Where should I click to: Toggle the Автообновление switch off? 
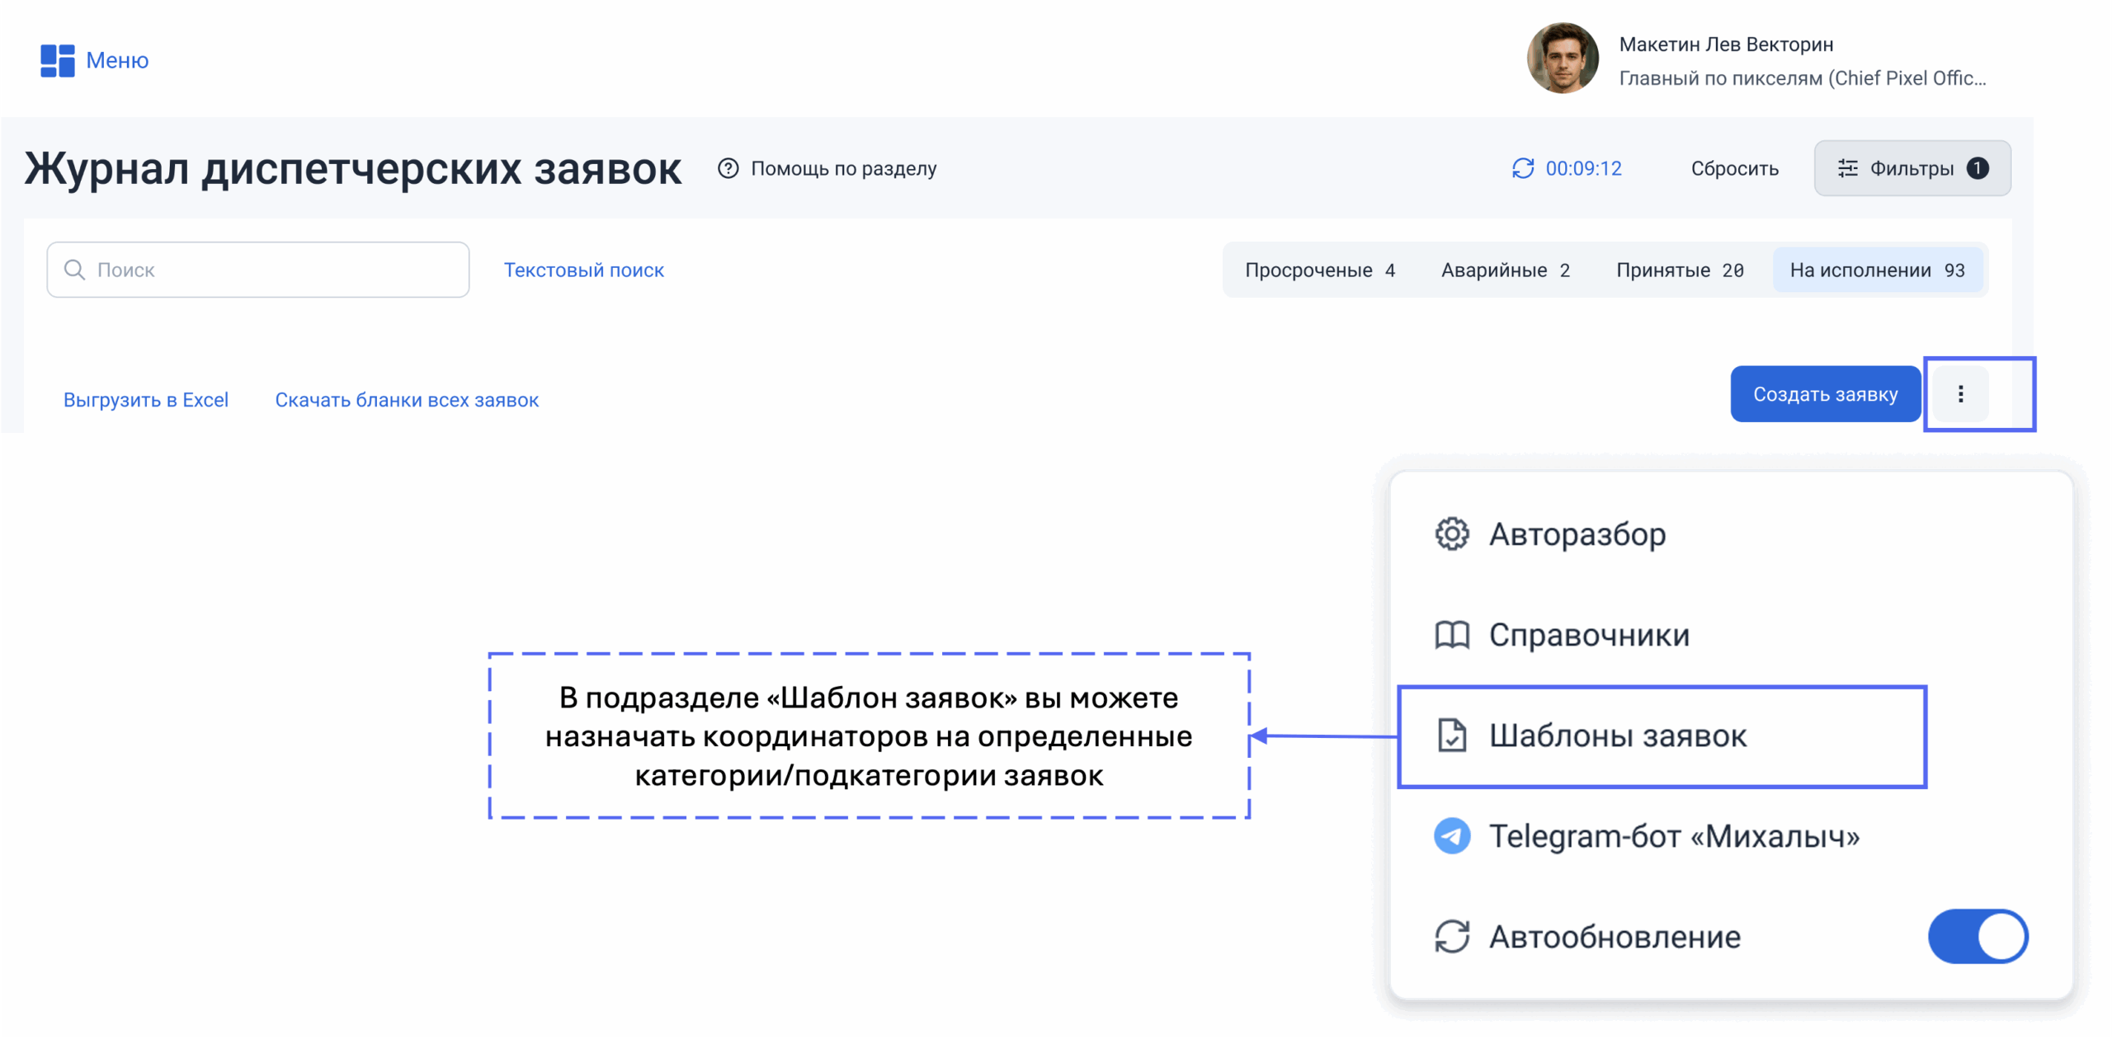(1978, 937)
